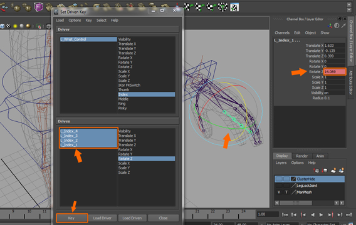
Task: Click the Key button
Action: tap(71, 218)
